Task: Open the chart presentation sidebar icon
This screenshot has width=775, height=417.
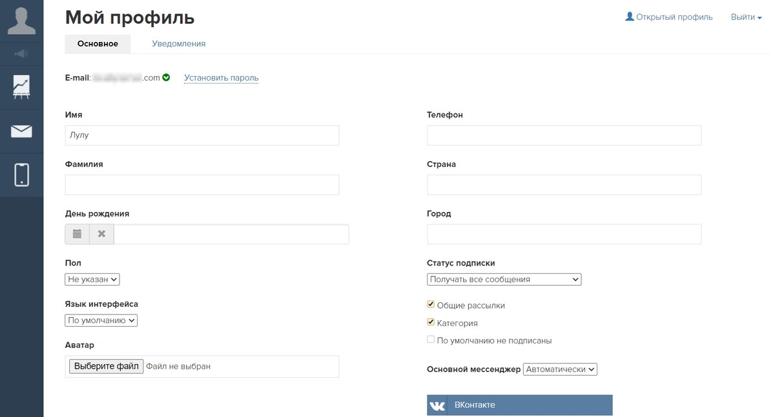Action: click(21, 87)
